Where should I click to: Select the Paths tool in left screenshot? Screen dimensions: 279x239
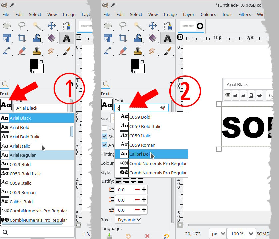[x=67, y=26]
